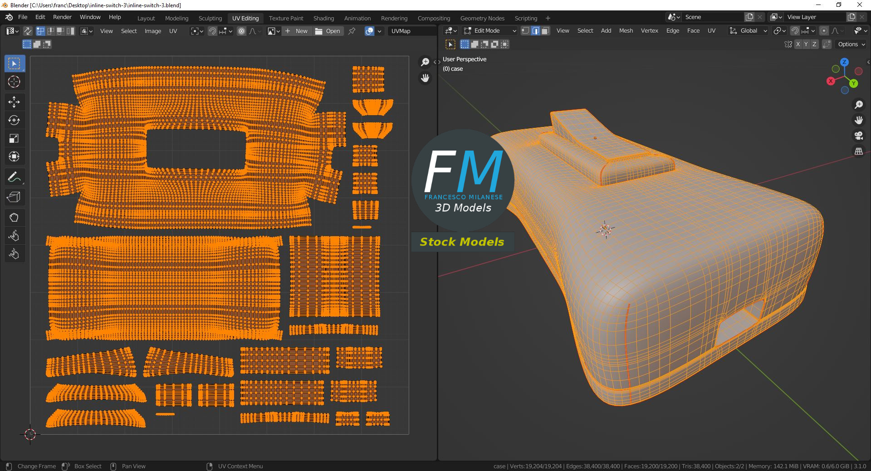
Task: Switch to the Texture Paint workspace tab
Action: point(286,18)
